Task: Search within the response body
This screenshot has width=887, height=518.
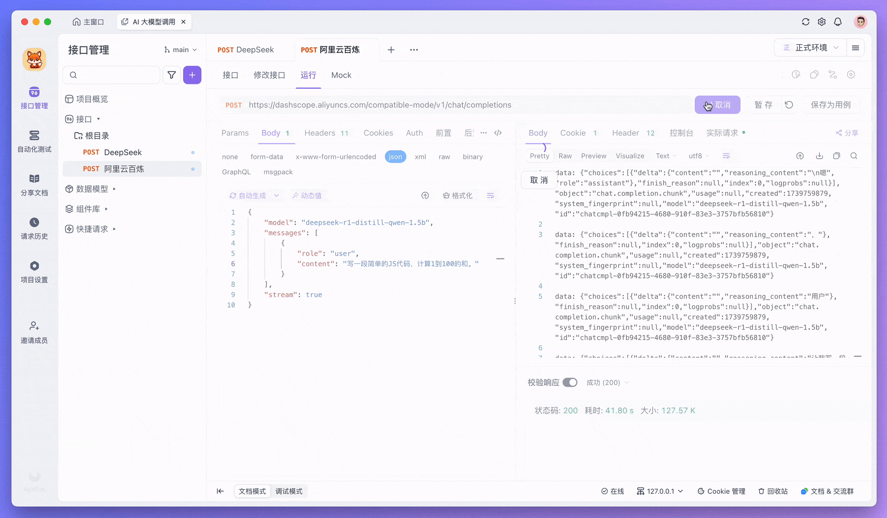Action: click(854, 156)
